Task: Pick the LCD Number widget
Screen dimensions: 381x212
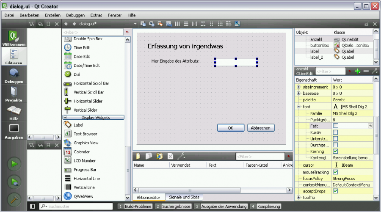Action: point(84,161)
